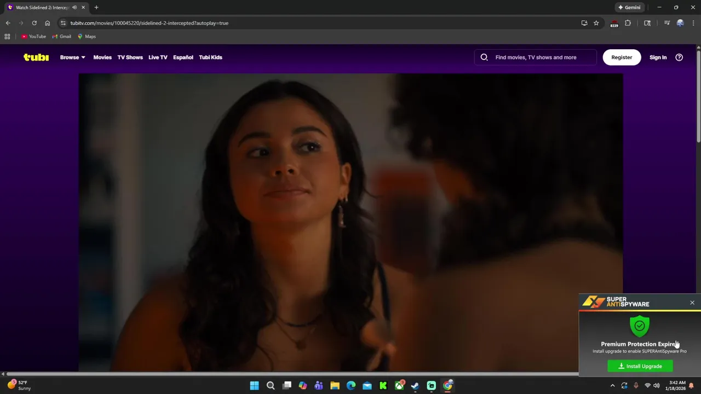Viewport: 701px width, 394px height.
Task: Click the SUPERAntiSpyware logo
Action: [x=616, y=302]
